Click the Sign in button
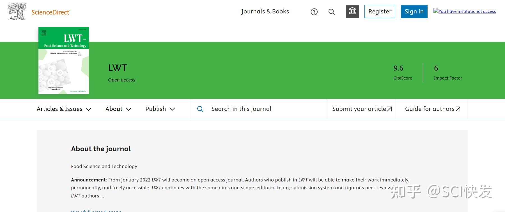This screenshot has width=505, height=212. [414, 11]
